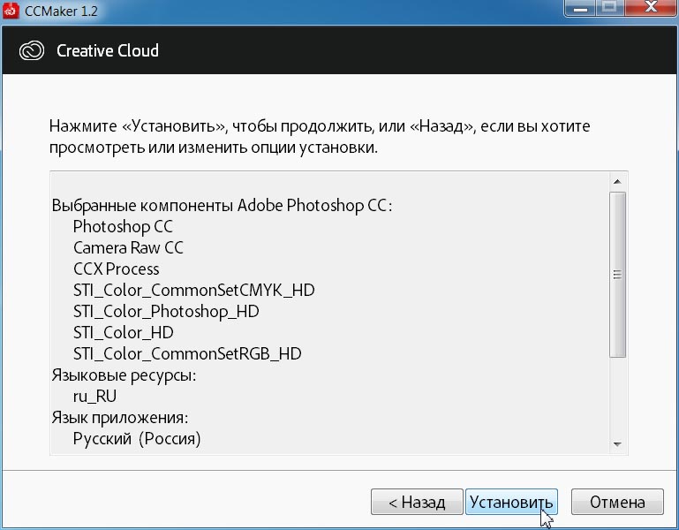Viewport: 679px width, 530px height.
Task: Select the STI_Color_Photoshop_HD line
Action: (166, 311)
